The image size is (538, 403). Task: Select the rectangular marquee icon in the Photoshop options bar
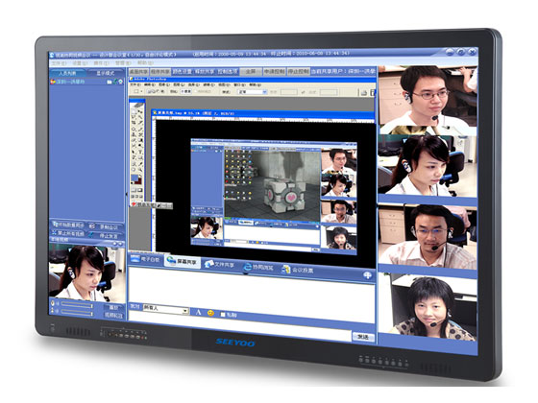136,91
